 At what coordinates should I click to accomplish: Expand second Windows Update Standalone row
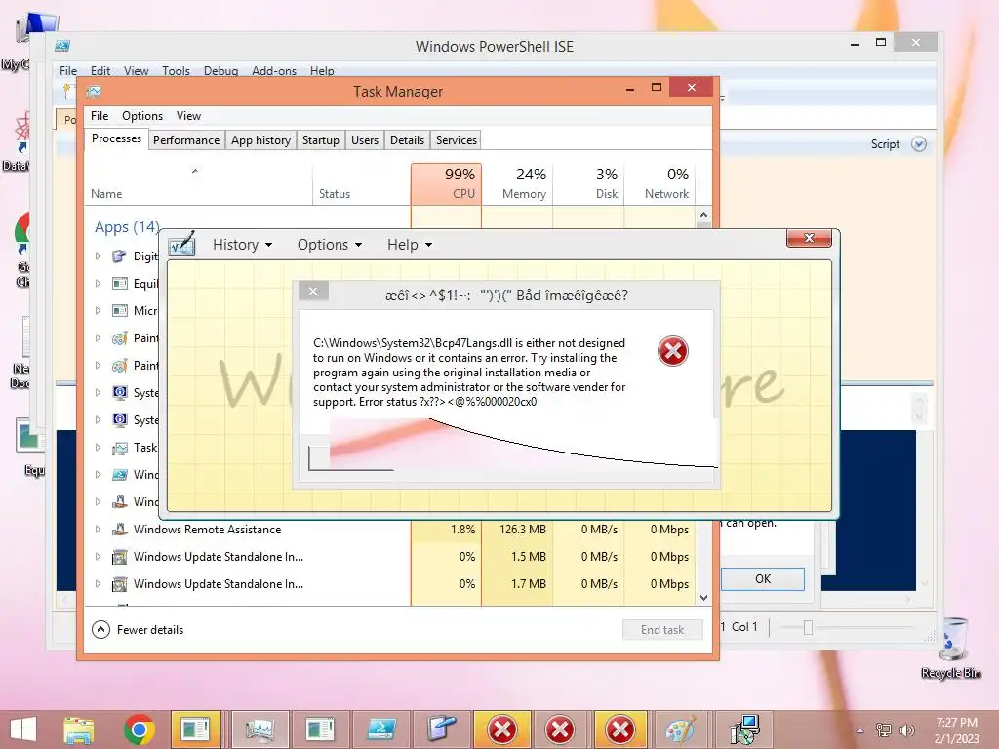coord(98,583)
